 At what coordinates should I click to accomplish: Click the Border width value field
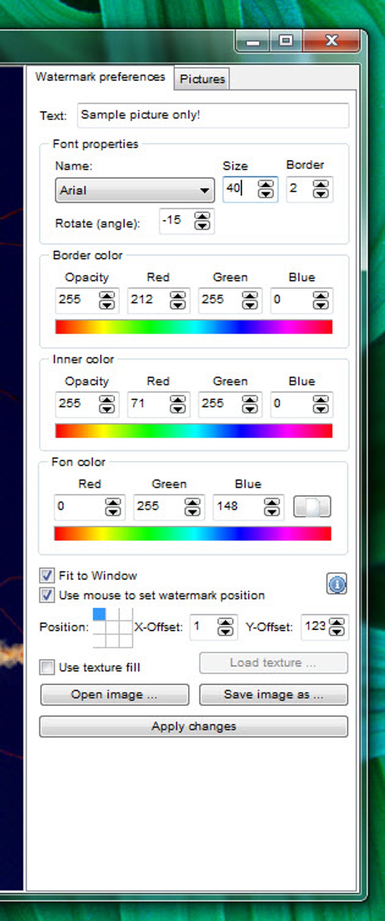(299, 189)
